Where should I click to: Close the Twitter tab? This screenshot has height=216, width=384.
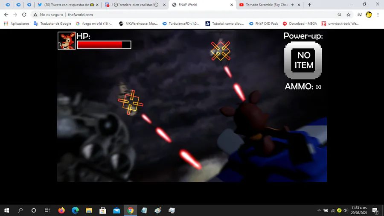97,5
